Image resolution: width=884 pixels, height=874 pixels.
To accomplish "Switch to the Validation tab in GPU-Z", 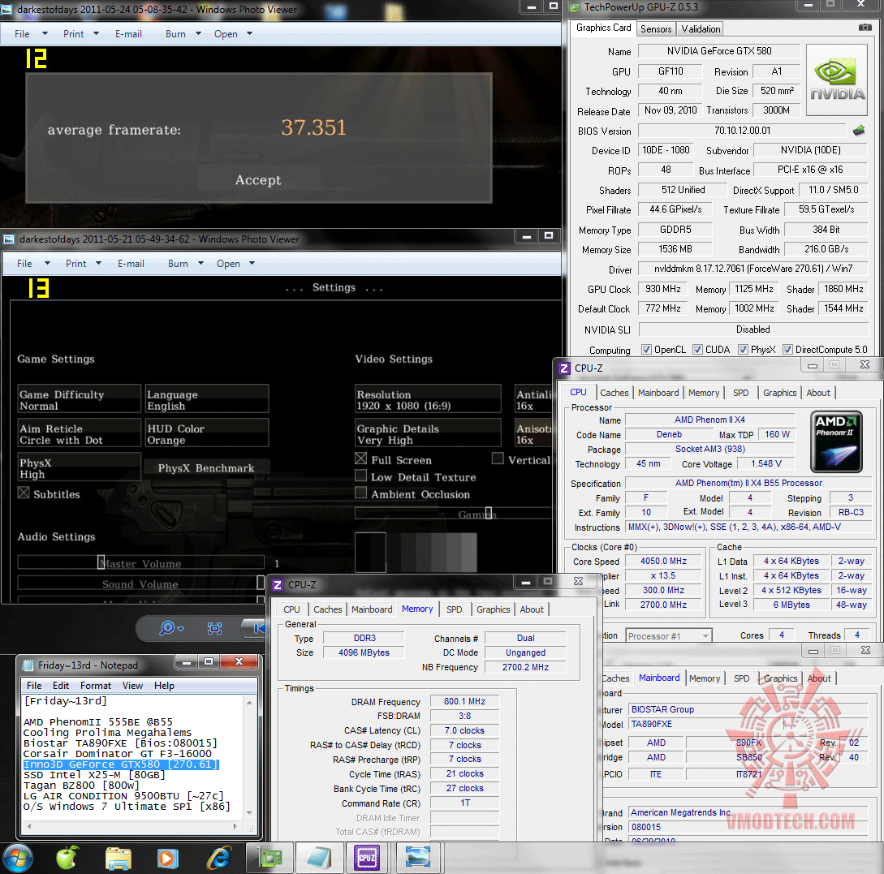I will (x=701, y=28).
